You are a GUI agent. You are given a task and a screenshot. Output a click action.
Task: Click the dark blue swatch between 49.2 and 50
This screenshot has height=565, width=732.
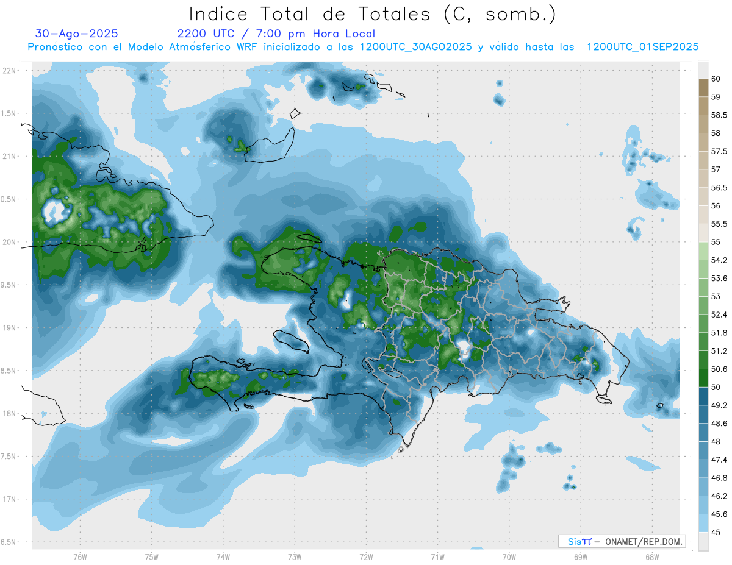tap(703, 396)
